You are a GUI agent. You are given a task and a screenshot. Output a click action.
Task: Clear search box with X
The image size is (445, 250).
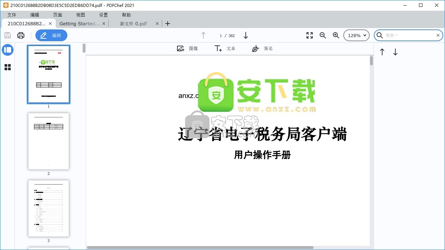tap(438, 35)
